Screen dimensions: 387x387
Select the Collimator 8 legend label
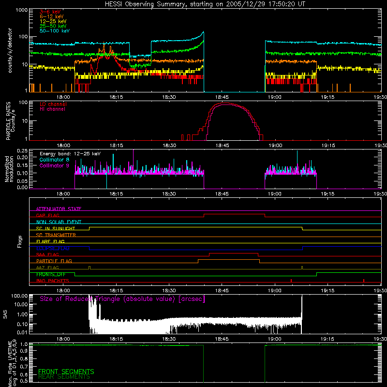[x=54, y=160]
